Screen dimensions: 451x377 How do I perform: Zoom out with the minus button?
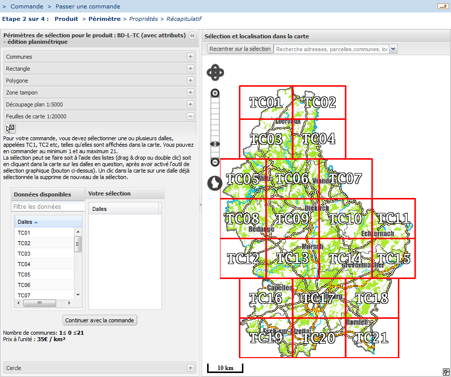tap(215, 162)
